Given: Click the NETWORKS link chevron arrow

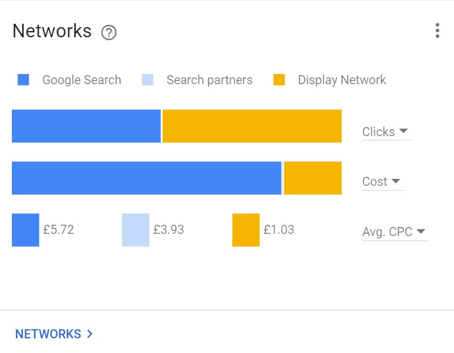Looking at the screenshot, I should tap(90, 334).
